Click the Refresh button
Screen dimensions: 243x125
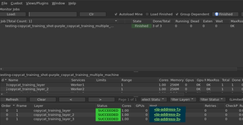tap(13, 99)
